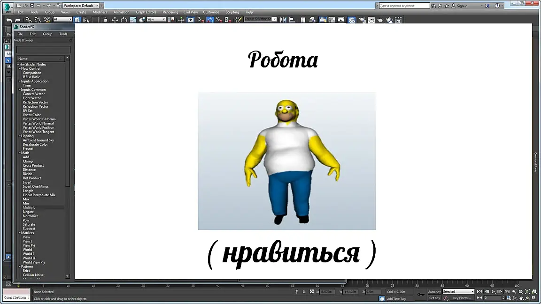Click the large key Set Keys icon
This screenshot has height=304, width=541.
(421, 295)
